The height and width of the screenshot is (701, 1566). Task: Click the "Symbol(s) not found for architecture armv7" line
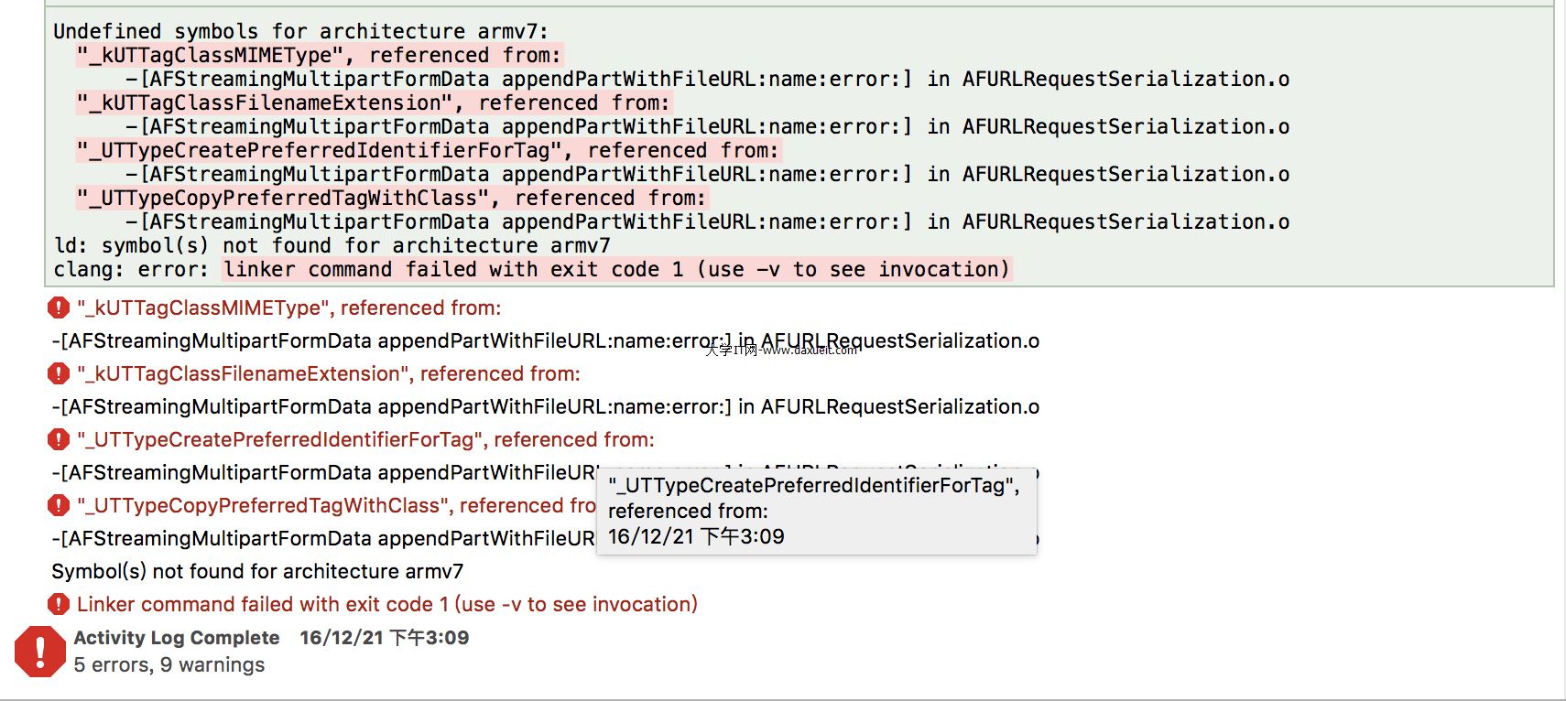point(257,572)
